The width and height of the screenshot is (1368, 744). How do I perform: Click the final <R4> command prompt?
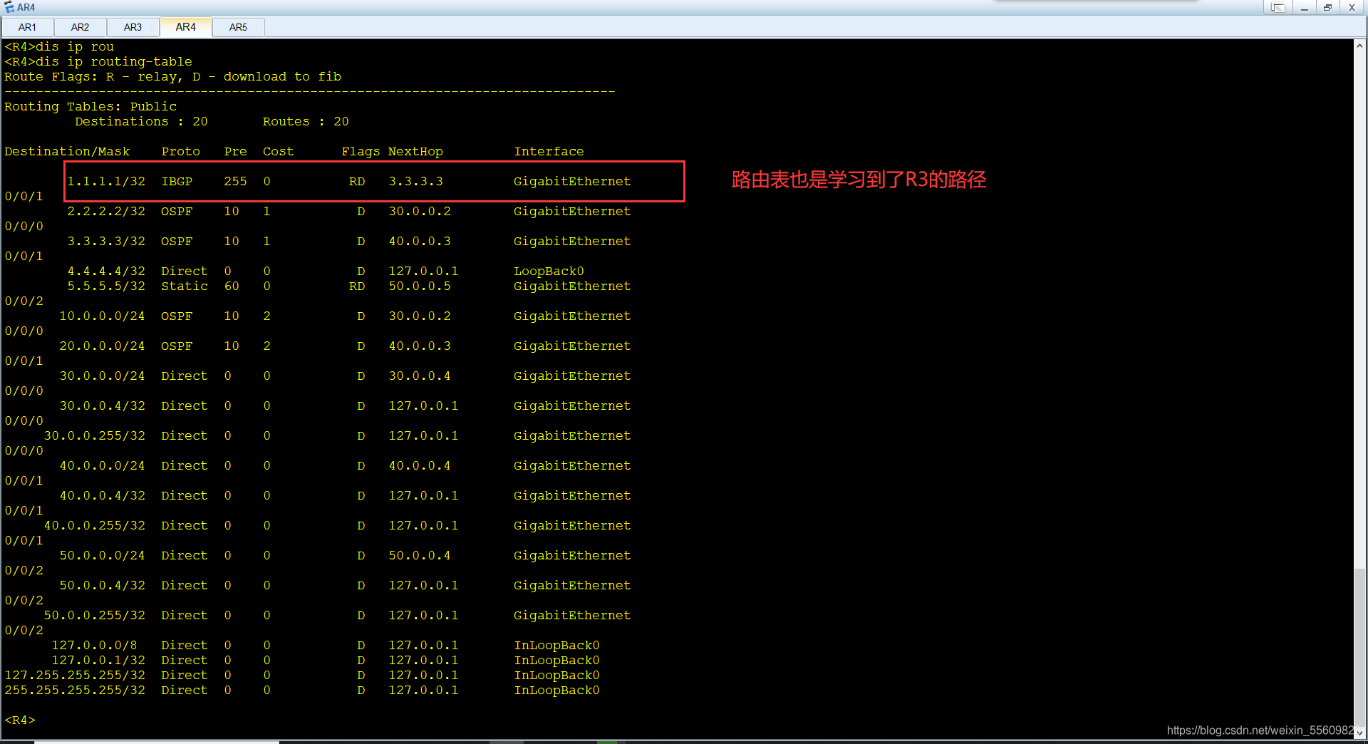pos(20,720)
